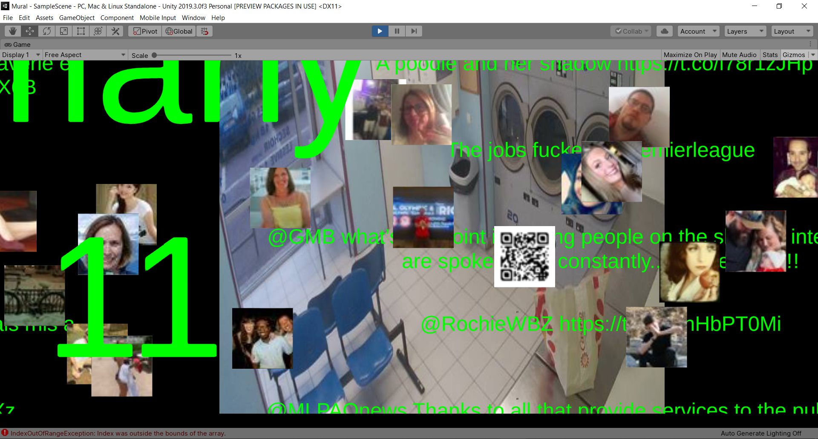Select the Scale tool

tap(64, 31)
